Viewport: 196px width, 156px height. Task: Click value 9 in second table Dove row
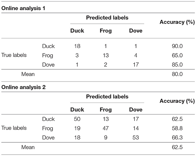tap(106, 137)
